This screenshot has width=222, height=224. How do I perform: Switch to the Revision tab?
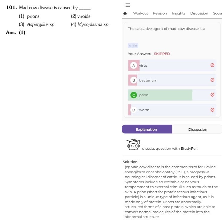coord(160,13)
